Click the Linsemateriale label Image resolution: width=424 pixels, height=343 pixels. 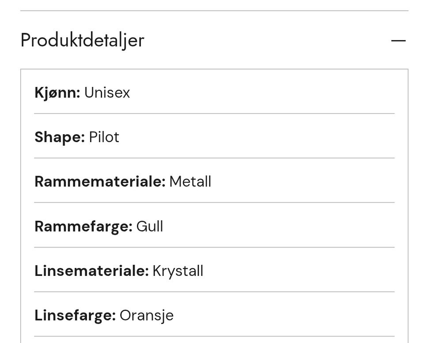click(91, 271)
